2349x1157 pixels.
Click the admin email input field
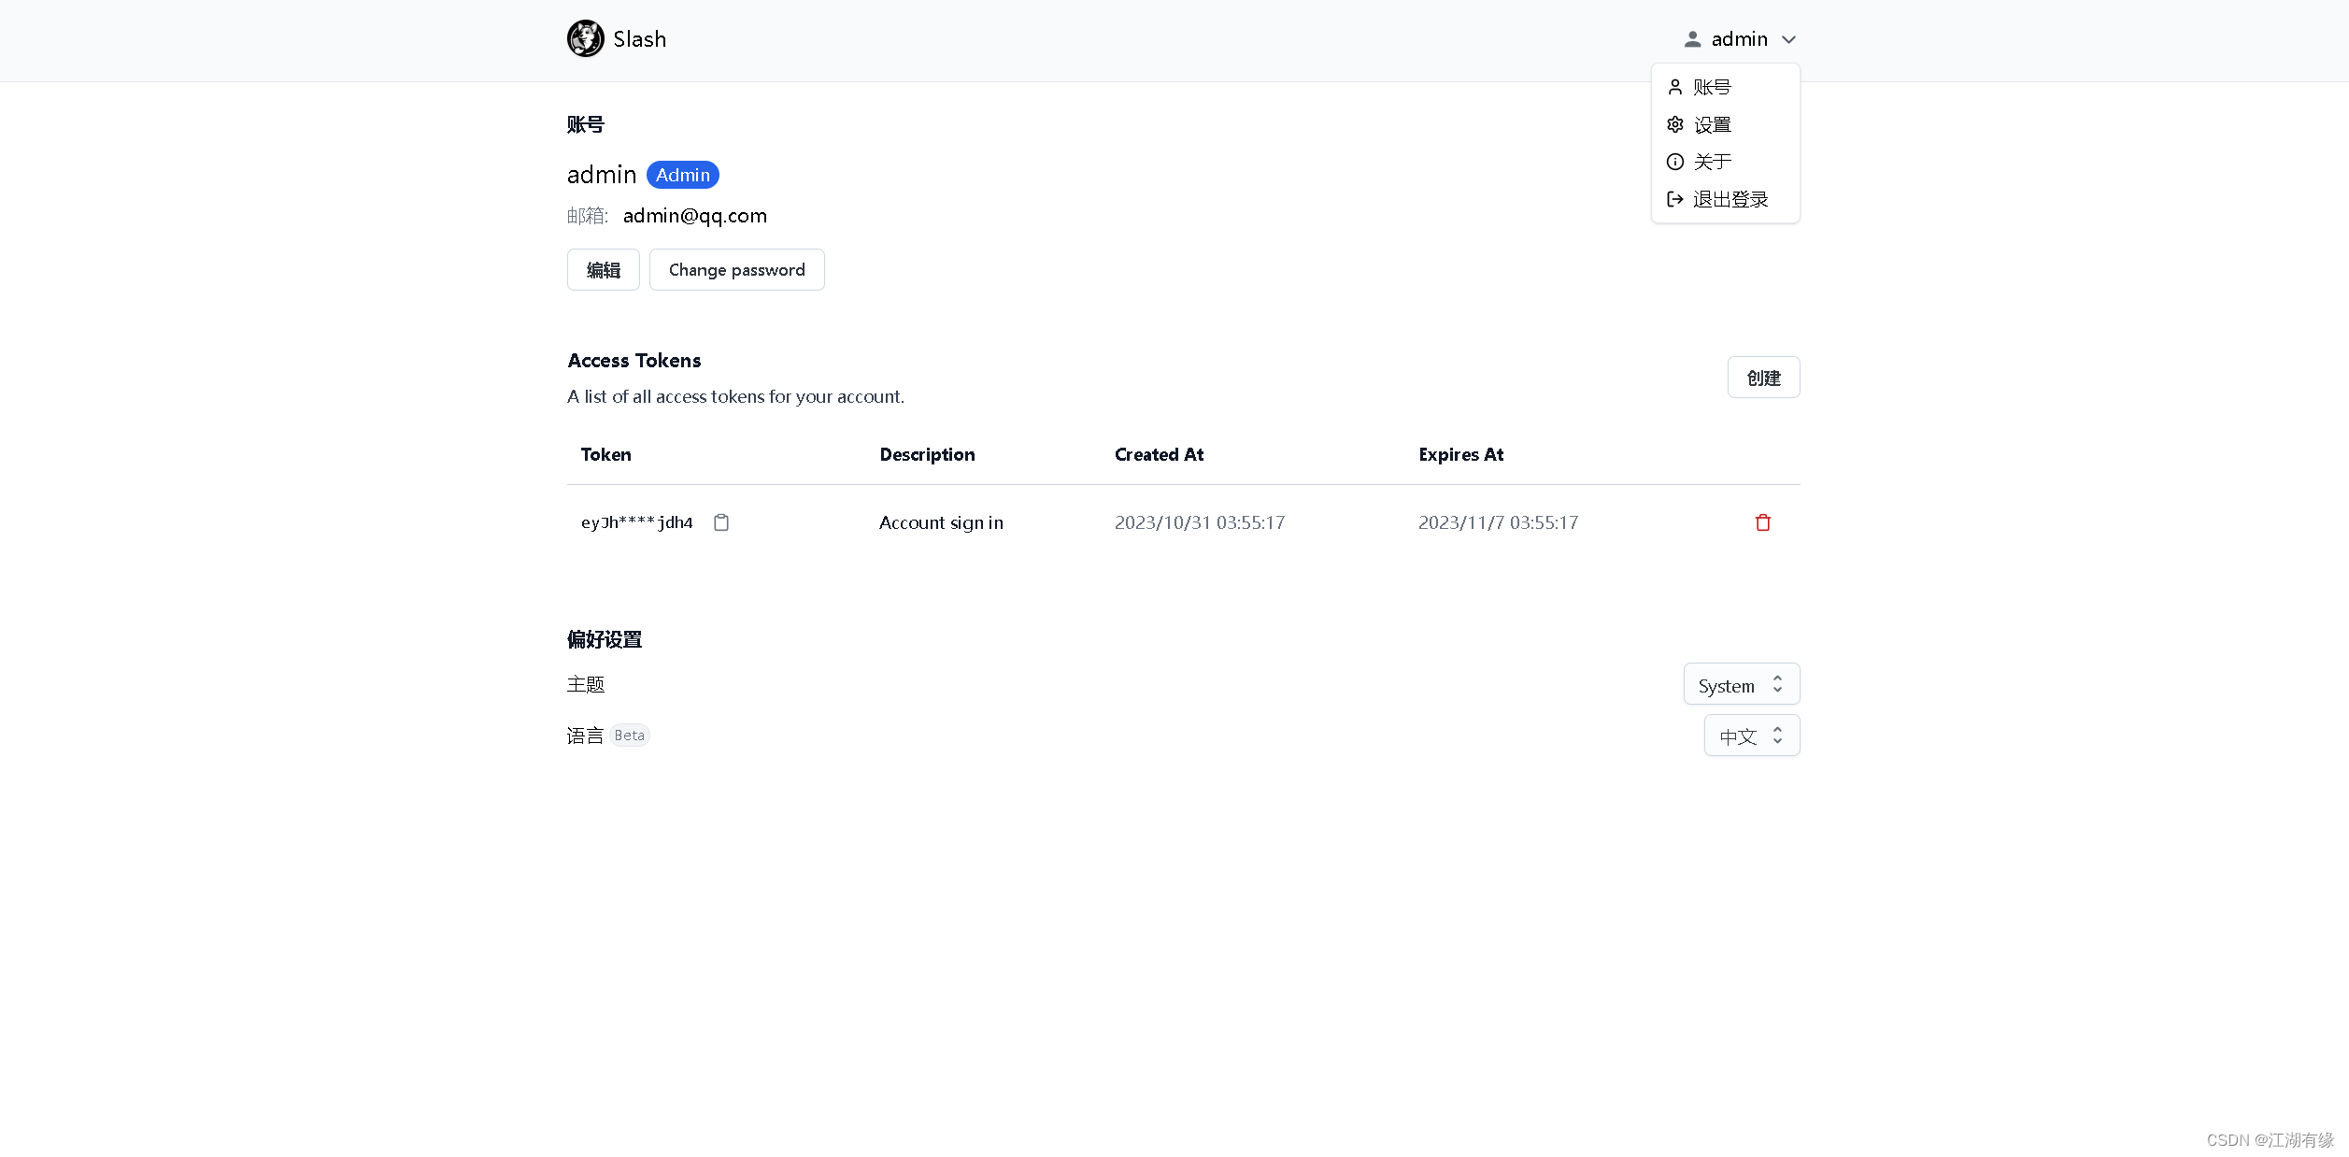pyautogui.click(x=693, y=216)
